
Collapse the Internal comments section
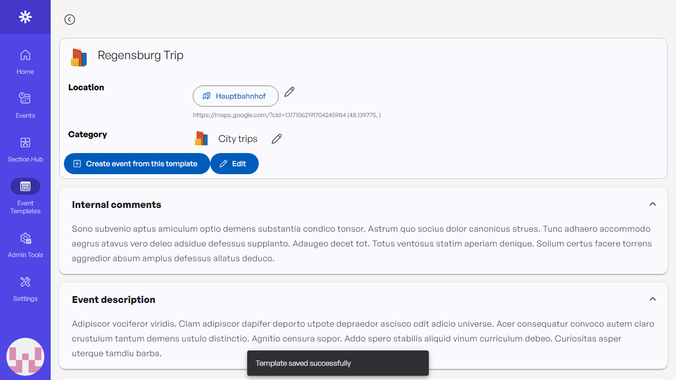[653, 204]
